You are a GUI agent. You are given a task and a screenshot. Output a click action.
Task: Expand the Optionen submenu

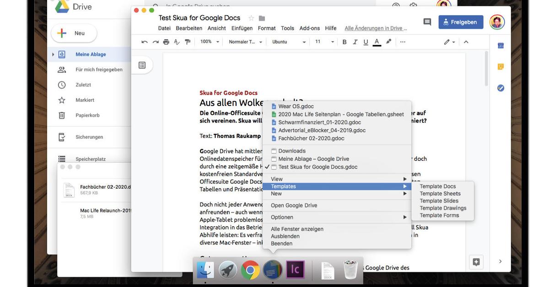tap(337, 218)
